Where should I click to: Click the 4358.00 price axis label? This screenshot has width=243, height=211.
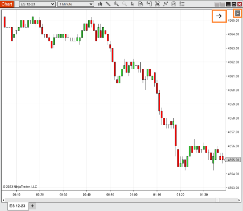click(x=233, y=118)
